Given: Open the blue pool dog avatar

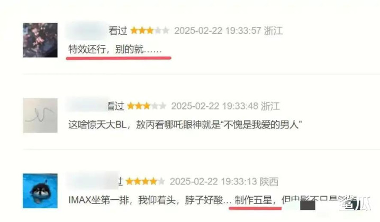Looking at the screenshot, I should [40, 191].
